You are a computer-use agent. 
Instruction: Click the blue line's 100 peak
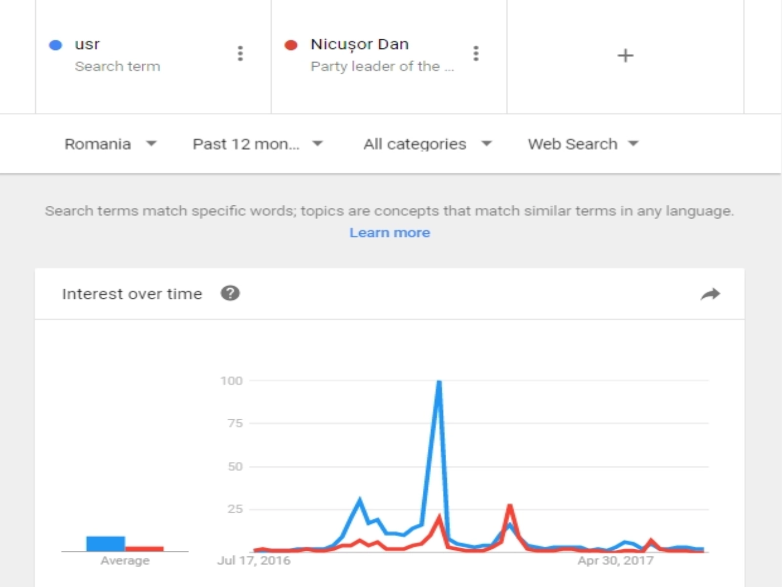(x=439, y=382)
